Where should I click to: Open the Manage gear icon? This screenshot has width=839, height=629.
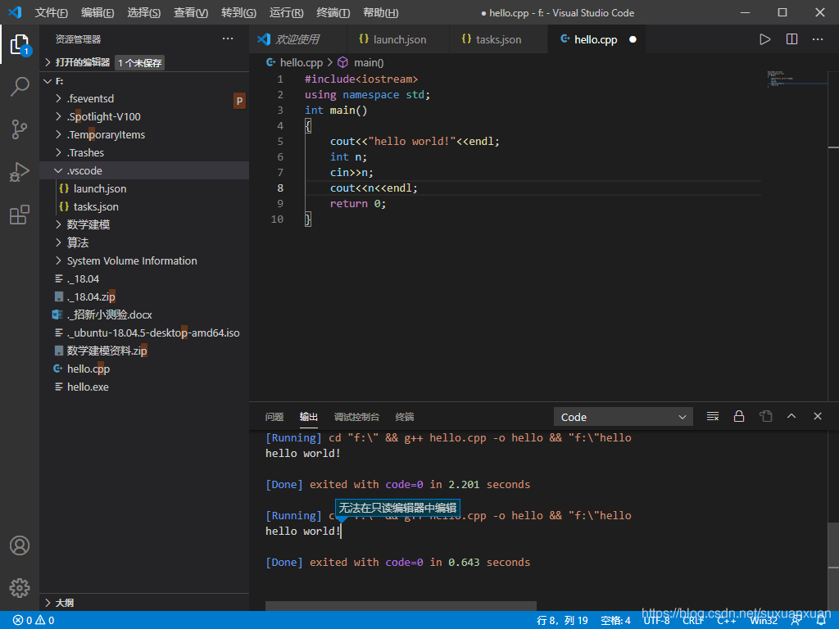point(20,588)
